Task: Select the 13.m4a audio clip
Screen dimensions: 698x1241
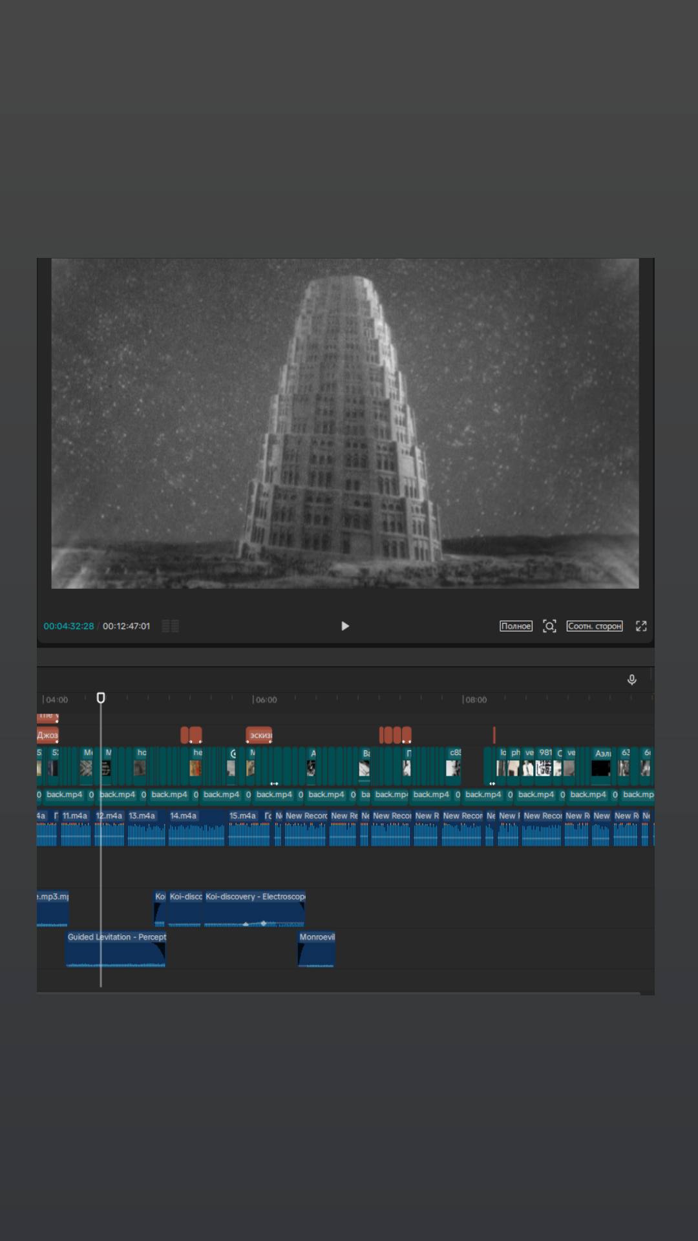Action: click(146, 827)
